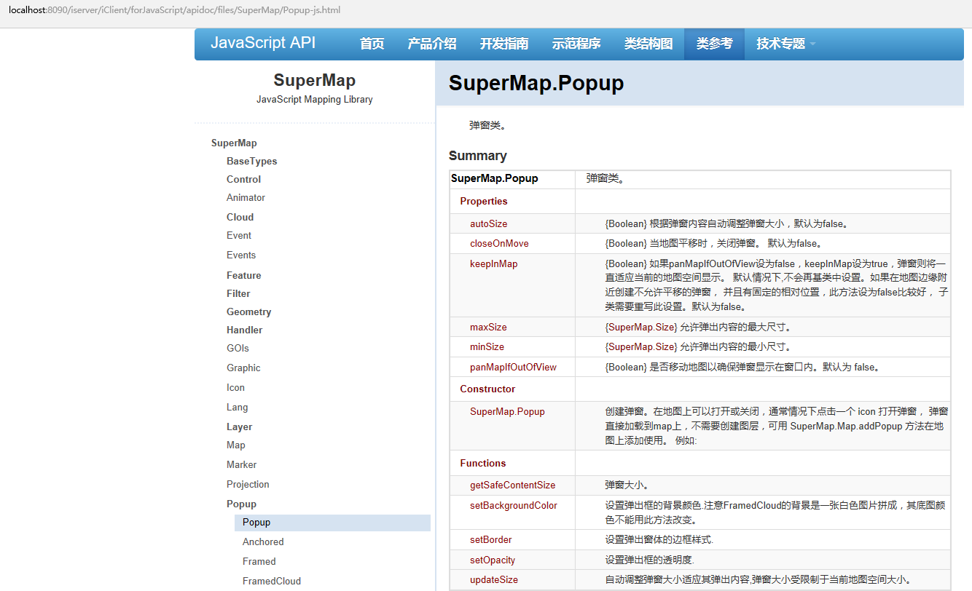Open GOIs in the sidebar
This screenshot has width=972, height=591.
coord(238,349)
